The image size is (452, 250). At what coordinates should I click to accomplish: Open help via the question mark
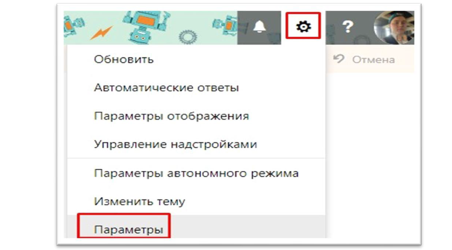[348, 27]
